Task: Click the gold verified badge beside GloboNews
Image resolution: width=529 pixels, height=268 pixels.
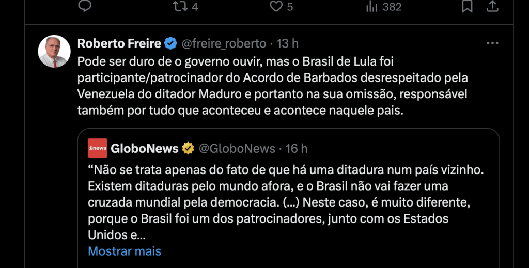Action: point(188,149)
